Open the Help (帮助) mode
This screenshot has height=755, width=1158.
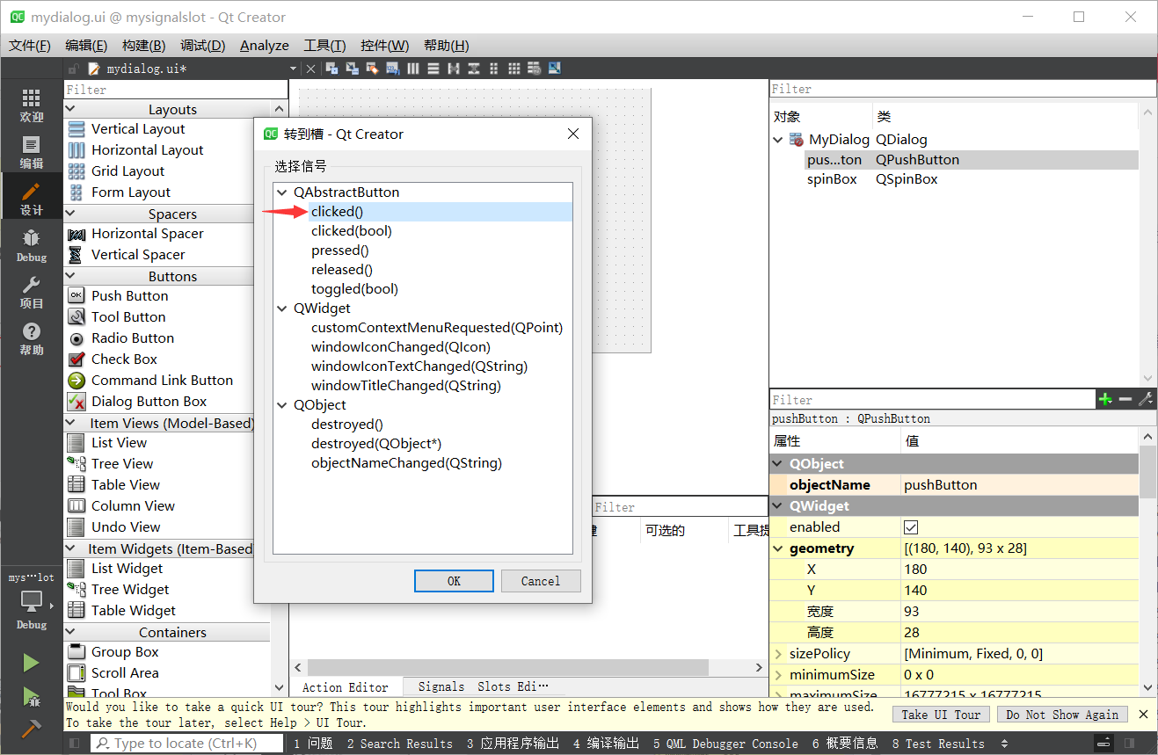point(31,338)
